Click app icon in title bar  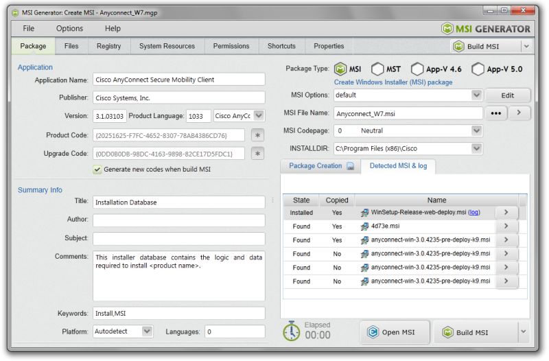15,12
